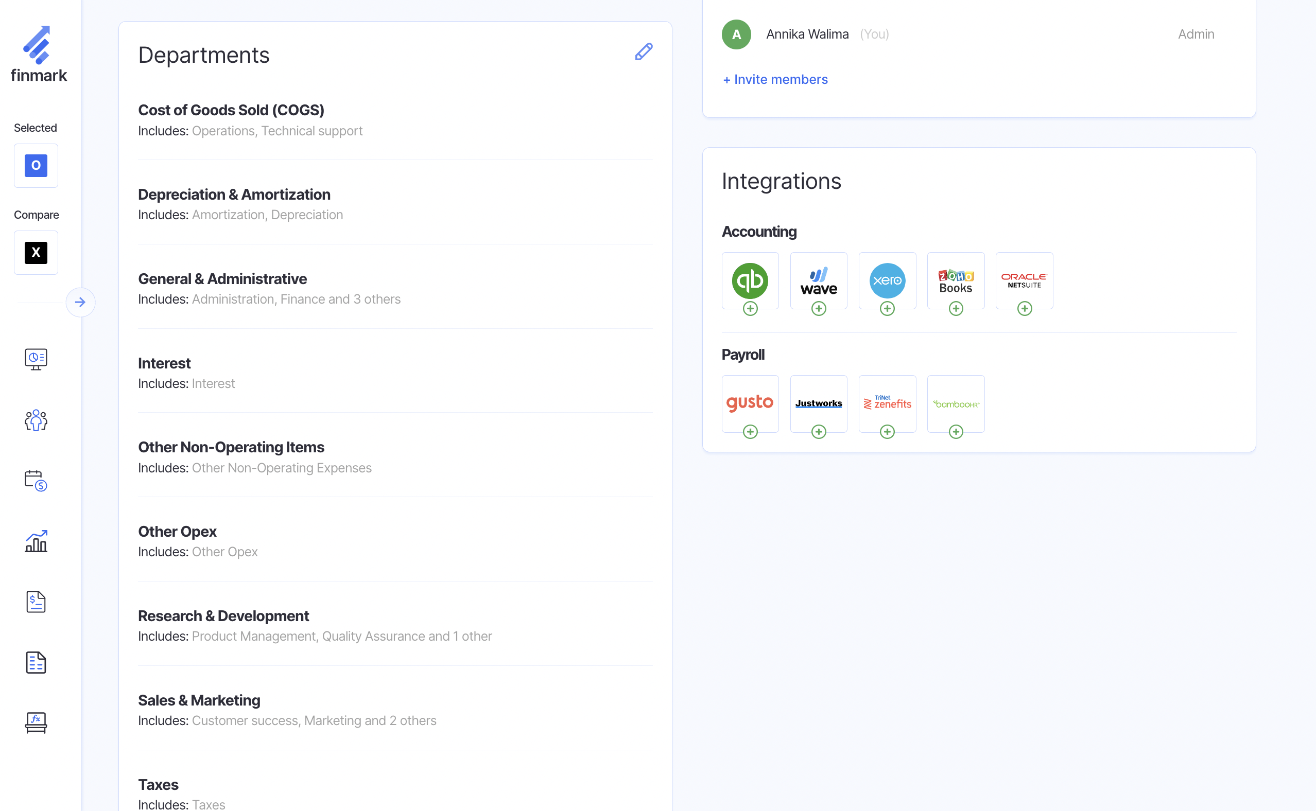The image size is (1316, 811).
Task: Select the General & Administrative department
Action: point(222,279)
